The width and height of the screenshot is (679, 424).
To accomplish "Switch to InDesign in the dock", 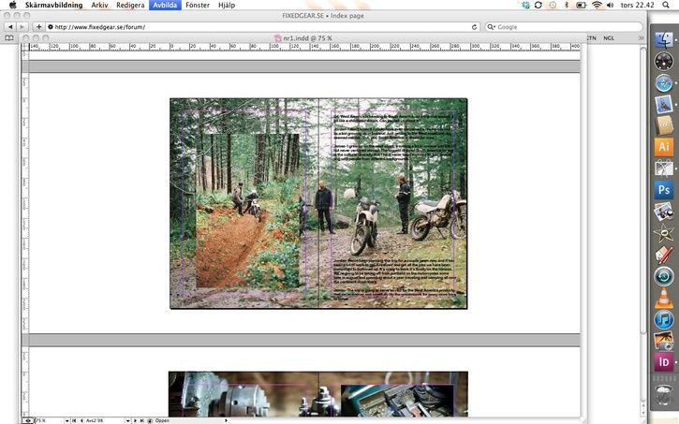I will coord(664,361).
